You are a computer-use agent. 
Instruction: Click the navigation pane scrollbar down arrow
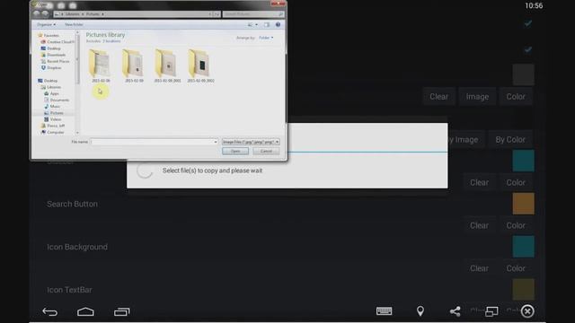click(77, 133)
